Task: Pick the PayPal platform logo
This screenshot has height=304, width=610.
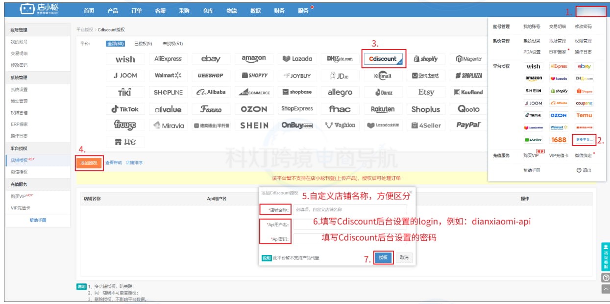Action: 468,125
